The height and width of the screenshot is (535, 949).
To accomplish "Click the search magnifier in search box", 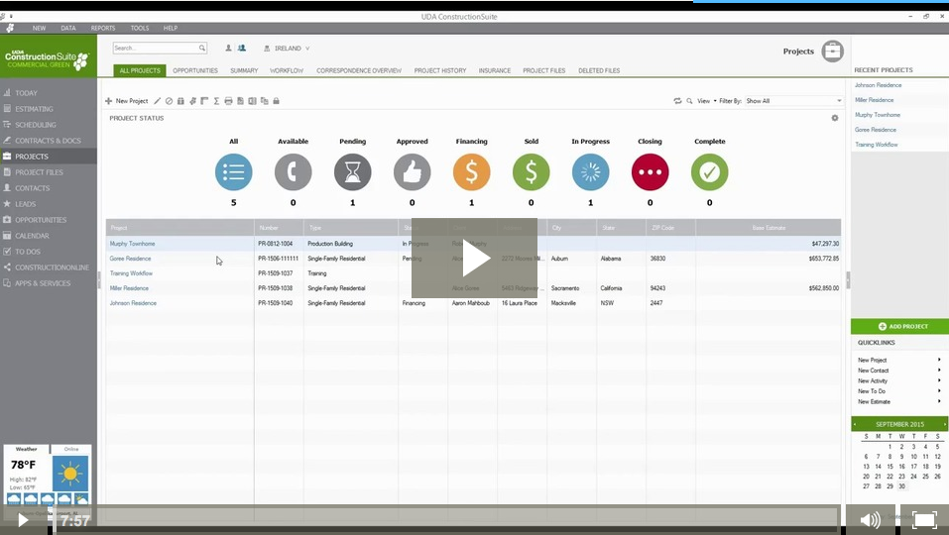I will pyautogui.click(x=202, y=48).
